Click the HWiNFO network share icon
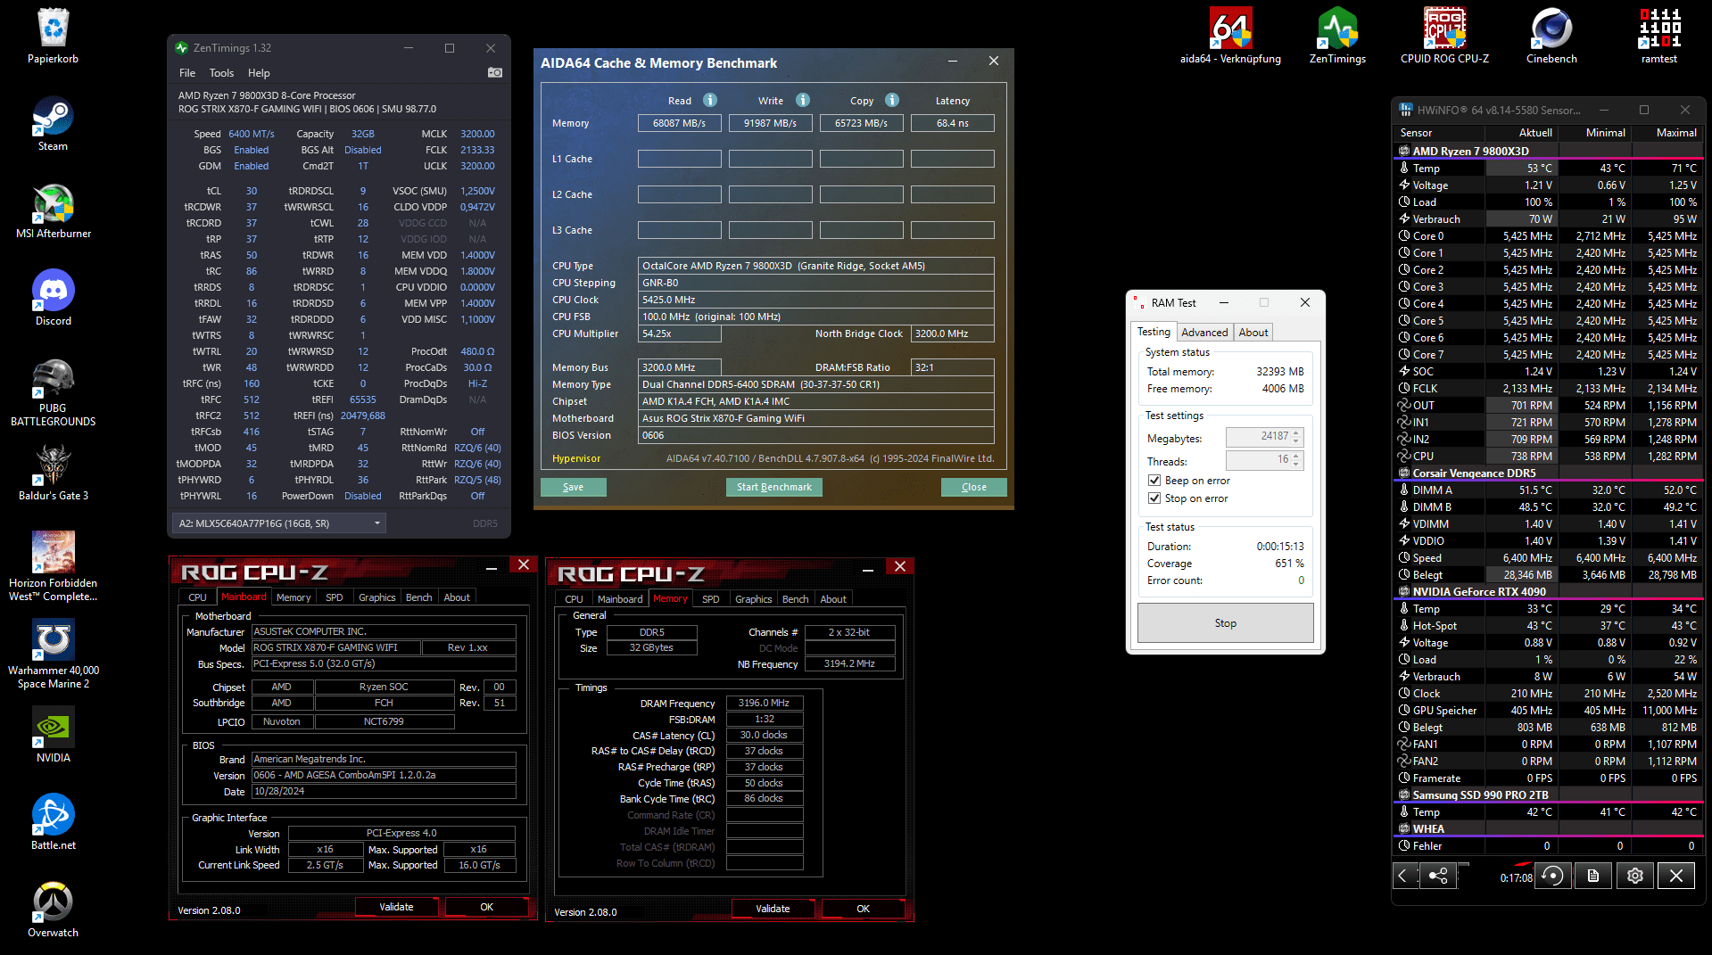 [x=1438, y=876]
